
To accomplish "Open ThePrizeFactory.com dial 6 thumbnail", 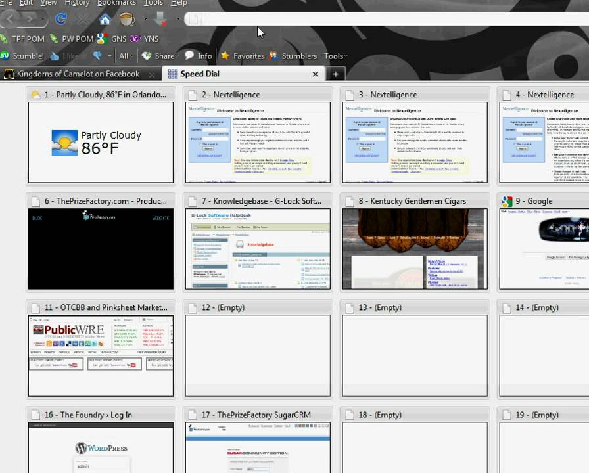I will coord(101,249).
